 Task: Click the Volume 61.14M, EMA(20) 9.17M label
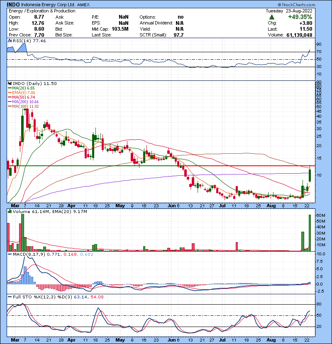point(50,212)
